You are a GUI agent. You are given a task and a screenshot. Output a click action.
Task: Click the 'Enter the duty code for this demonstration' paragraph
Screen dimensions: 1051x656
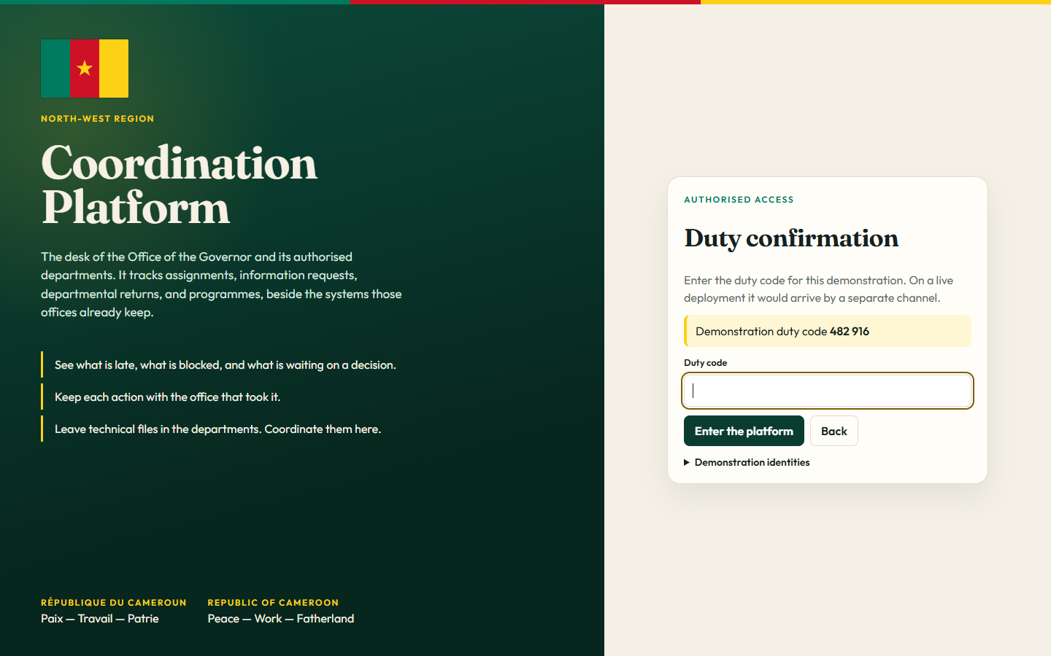[819, 289]
